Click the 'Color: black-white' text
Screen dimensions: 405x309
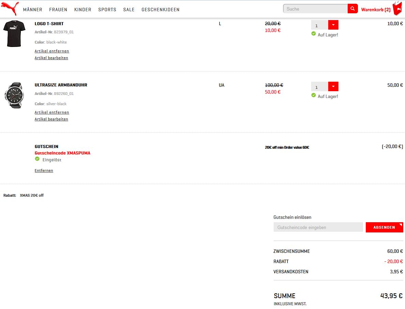(x=50, y=42)
